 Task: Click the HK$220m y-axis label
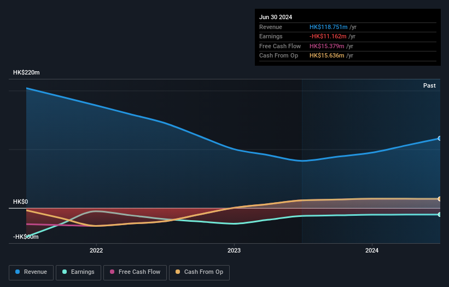click(26, 72)
